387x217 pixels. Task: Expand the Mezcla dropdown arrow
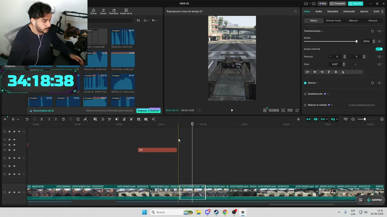coord(317,83)
